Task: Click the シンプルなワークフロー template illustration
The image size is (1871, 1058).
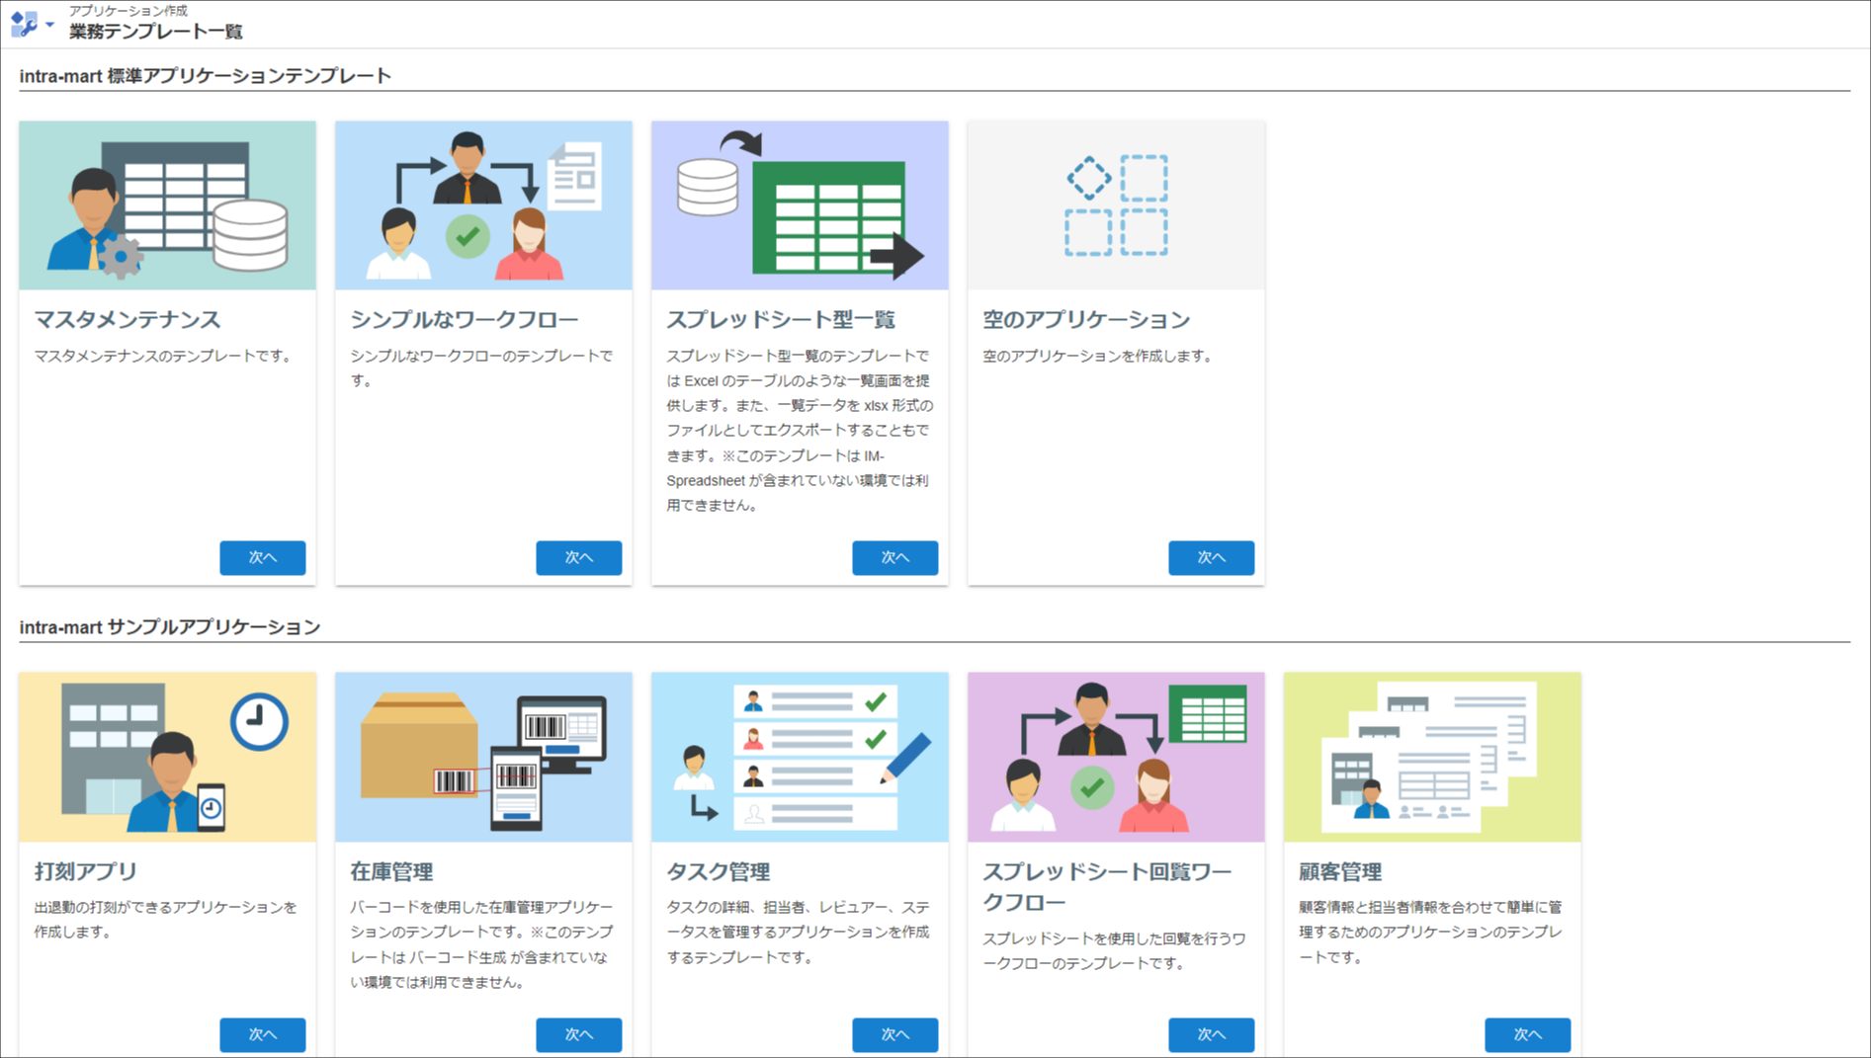Action: [484, 205]
